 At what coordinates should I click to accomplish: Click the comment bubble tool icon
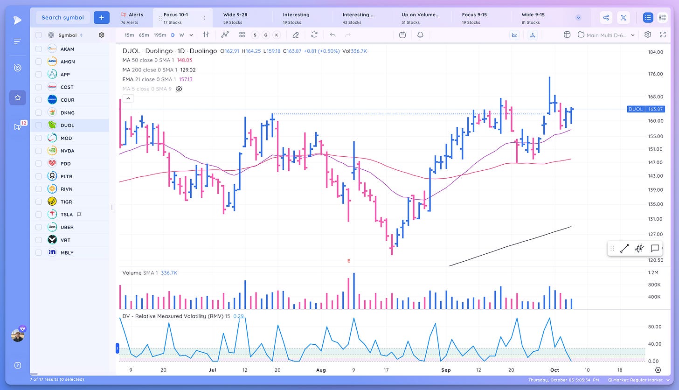655,248
